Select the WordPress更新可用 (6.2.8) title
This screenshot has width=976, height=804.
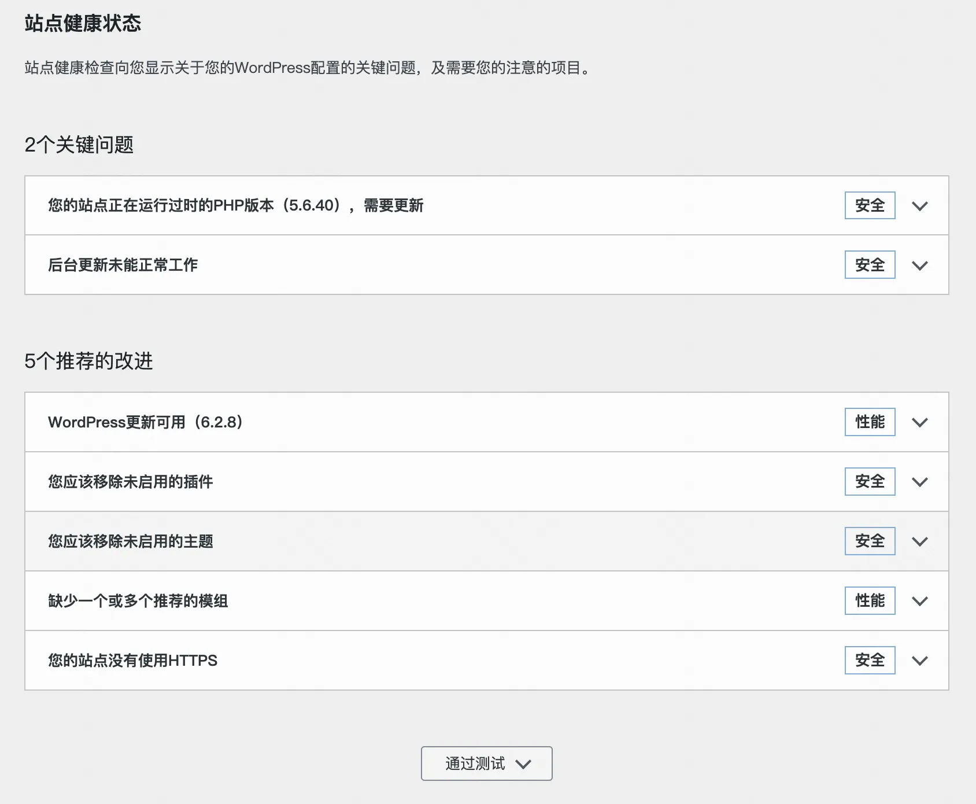[x=145, y=422]
